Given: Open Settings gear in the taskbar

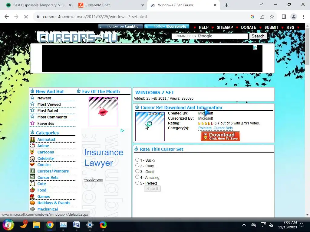Looking at the screenshot, I should tap(90, 225).
